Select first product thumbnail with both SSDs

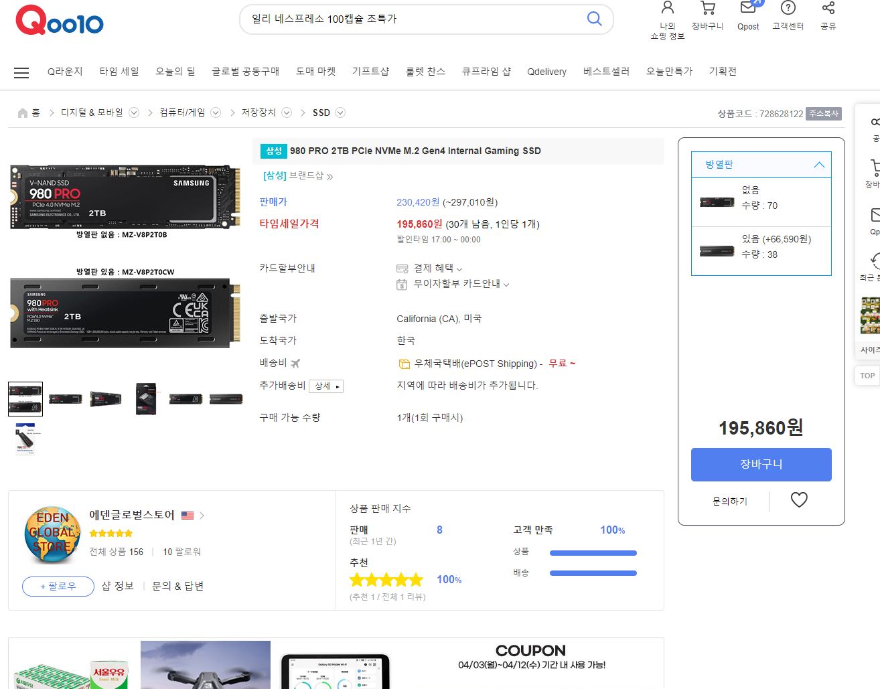[x=25, y=399]
